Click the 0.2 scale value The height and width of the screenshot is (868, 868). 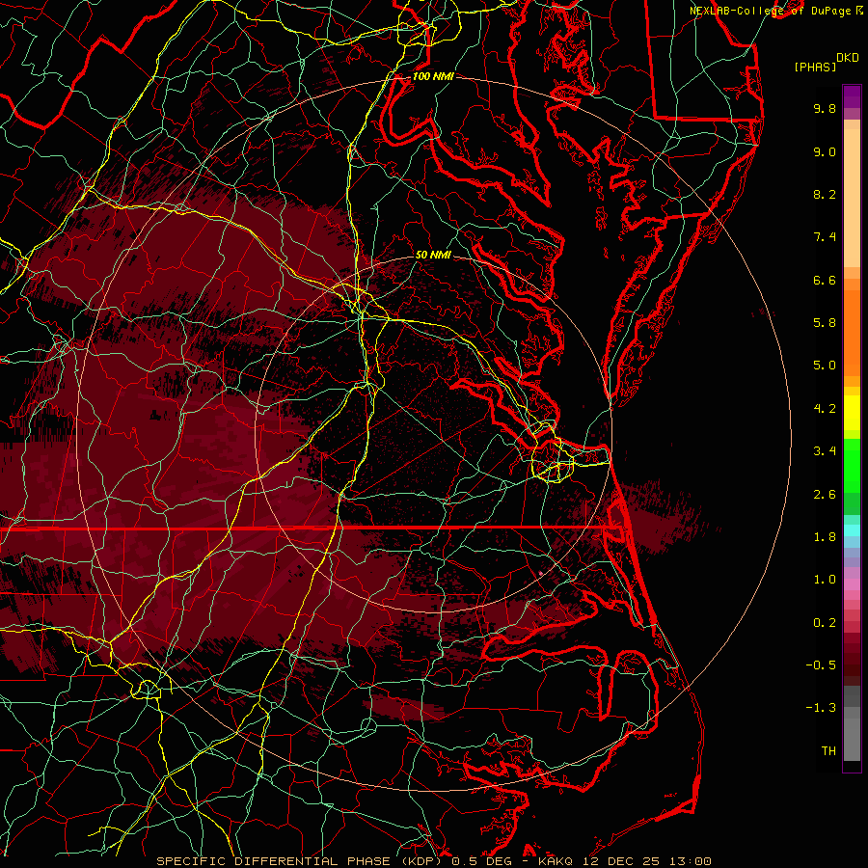[825, 623]
